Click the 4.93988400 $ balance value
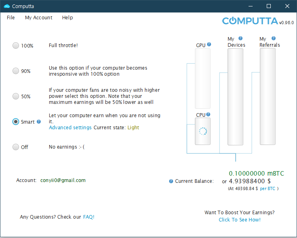Viewport: 297px width, 238px height. (x=250, y=181)
